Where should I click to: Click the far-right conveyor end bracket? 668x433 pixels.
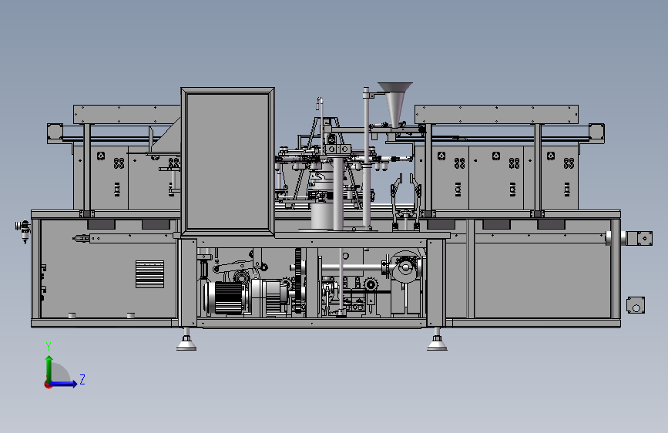(596, 133)
